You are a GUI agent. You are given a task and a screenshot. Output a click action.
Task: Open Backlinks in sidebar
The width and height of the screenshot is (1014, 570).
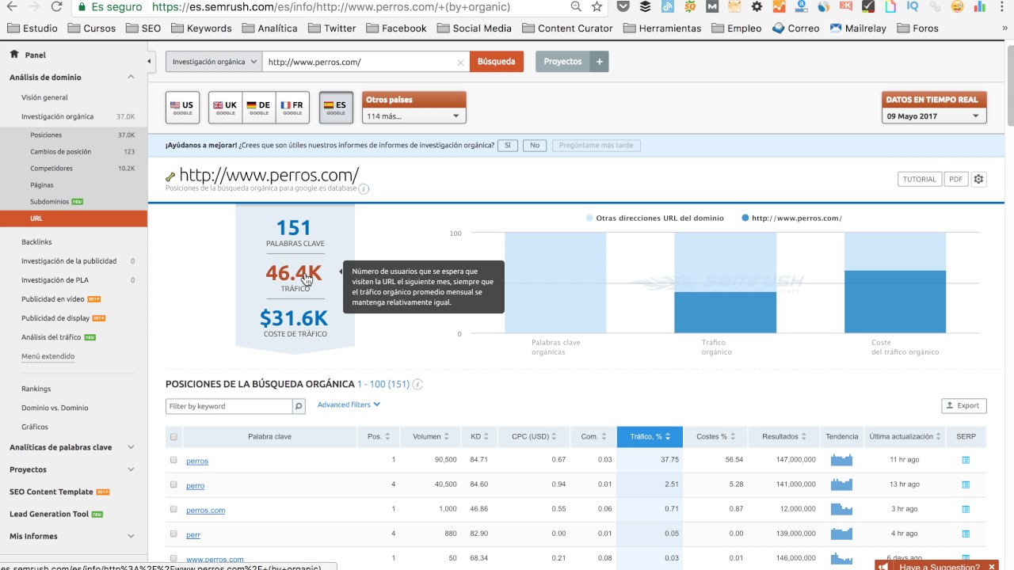pos(36,241)
